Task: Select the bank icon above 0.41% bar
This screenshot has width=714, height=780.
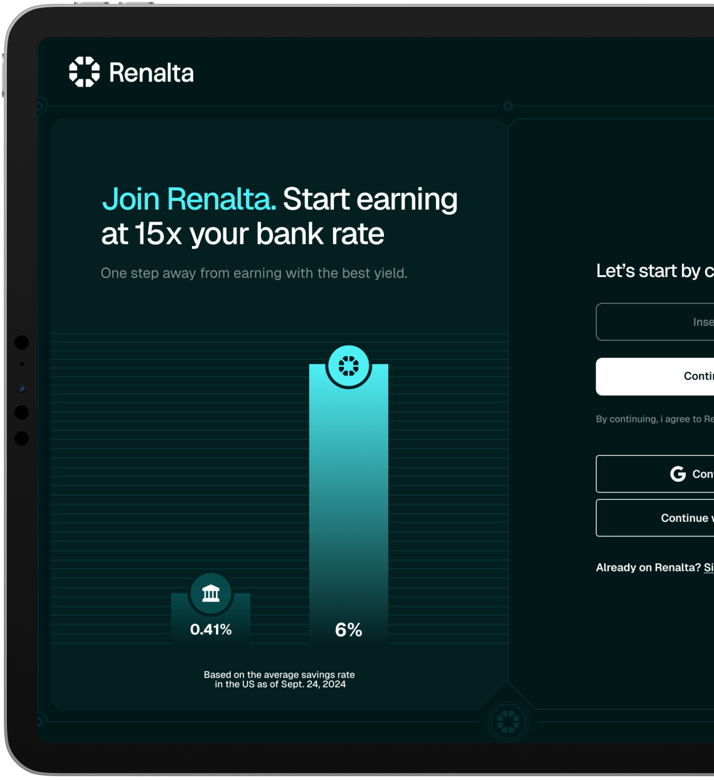Action: [x=211, y=593]
